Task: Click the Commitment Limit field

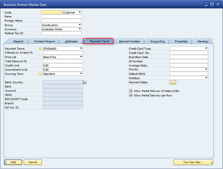Action: (x=63, y=70)
